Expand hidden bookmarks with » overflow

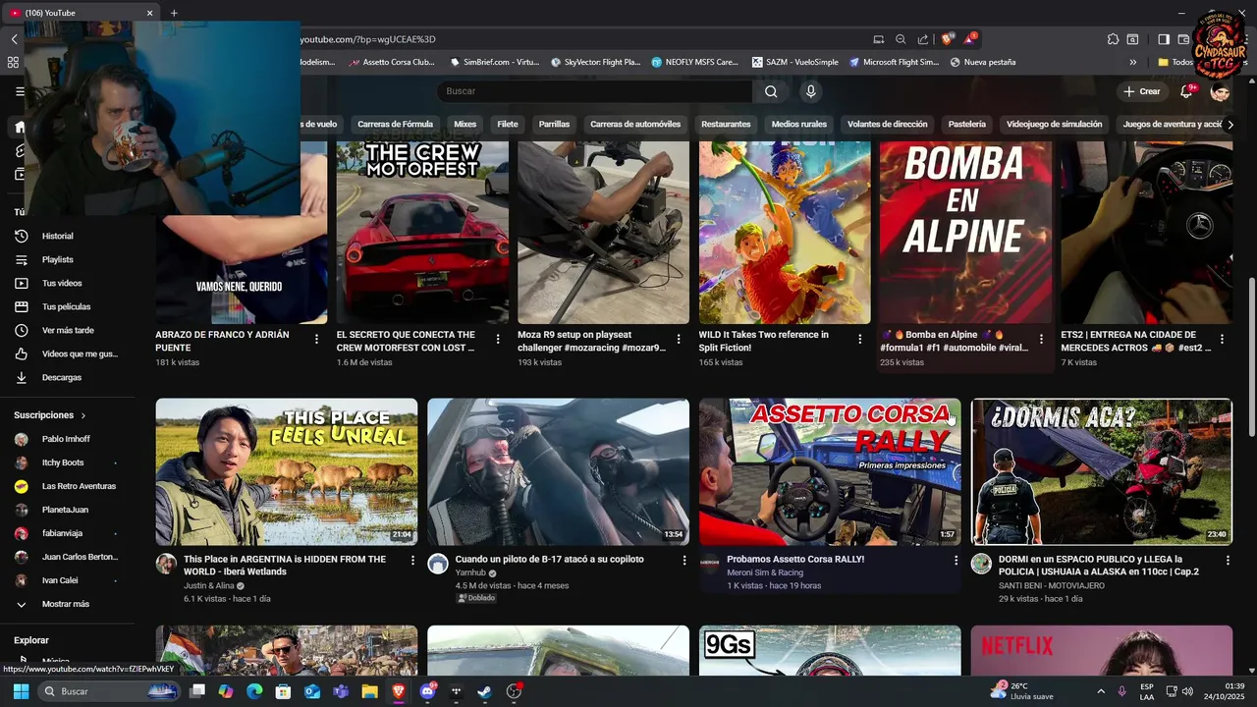(1132, 62)
